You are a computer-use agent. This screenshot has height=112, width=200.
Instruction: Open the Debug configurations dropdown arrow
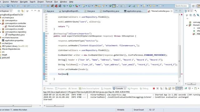click(67, 6)
